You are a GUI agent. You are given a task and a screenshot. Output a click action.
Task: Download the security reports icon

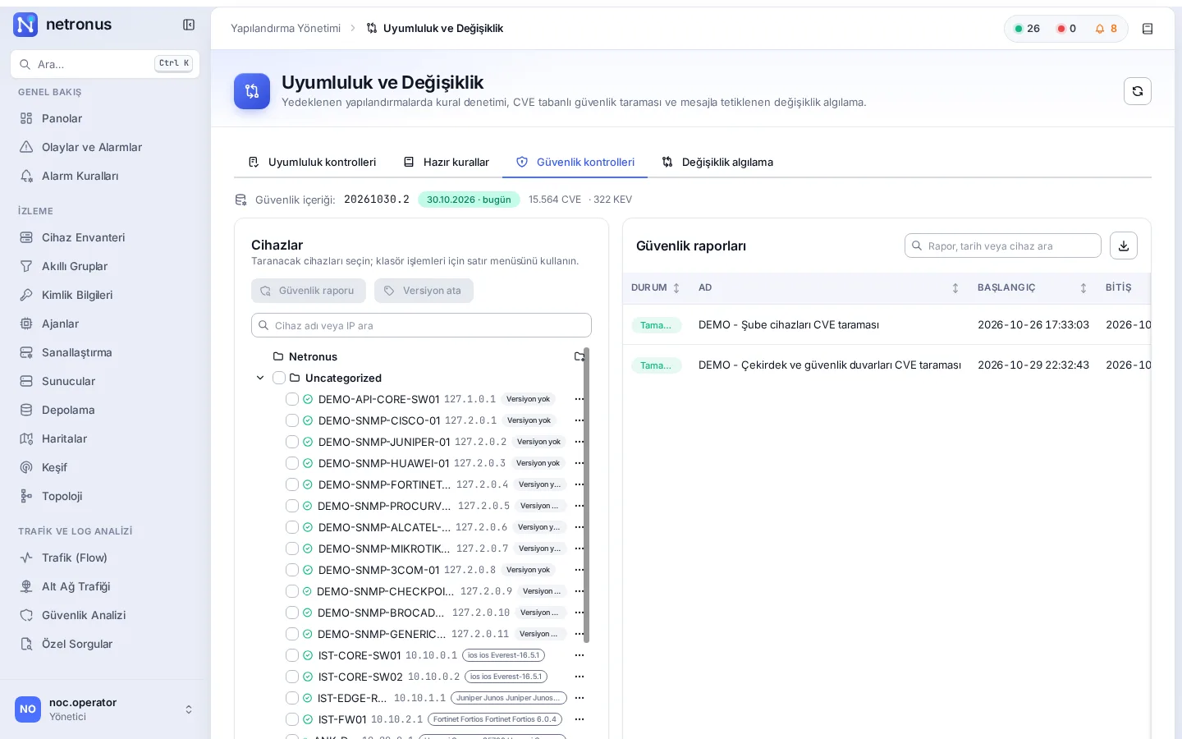(x=1124, y=246)
